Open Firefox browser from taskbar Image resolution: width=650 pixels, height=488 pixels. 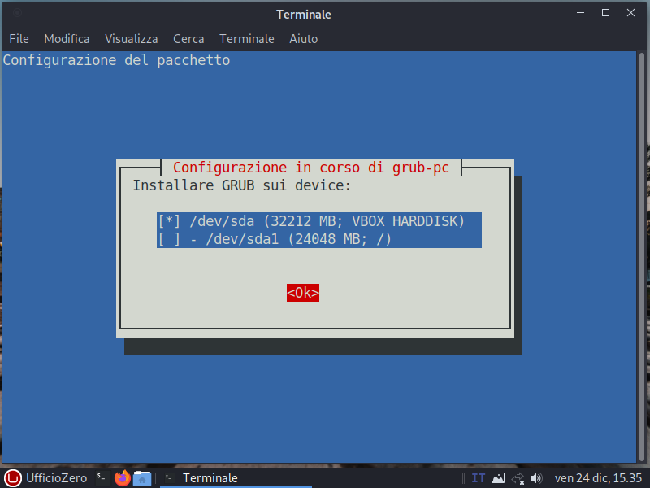[122, 478]
